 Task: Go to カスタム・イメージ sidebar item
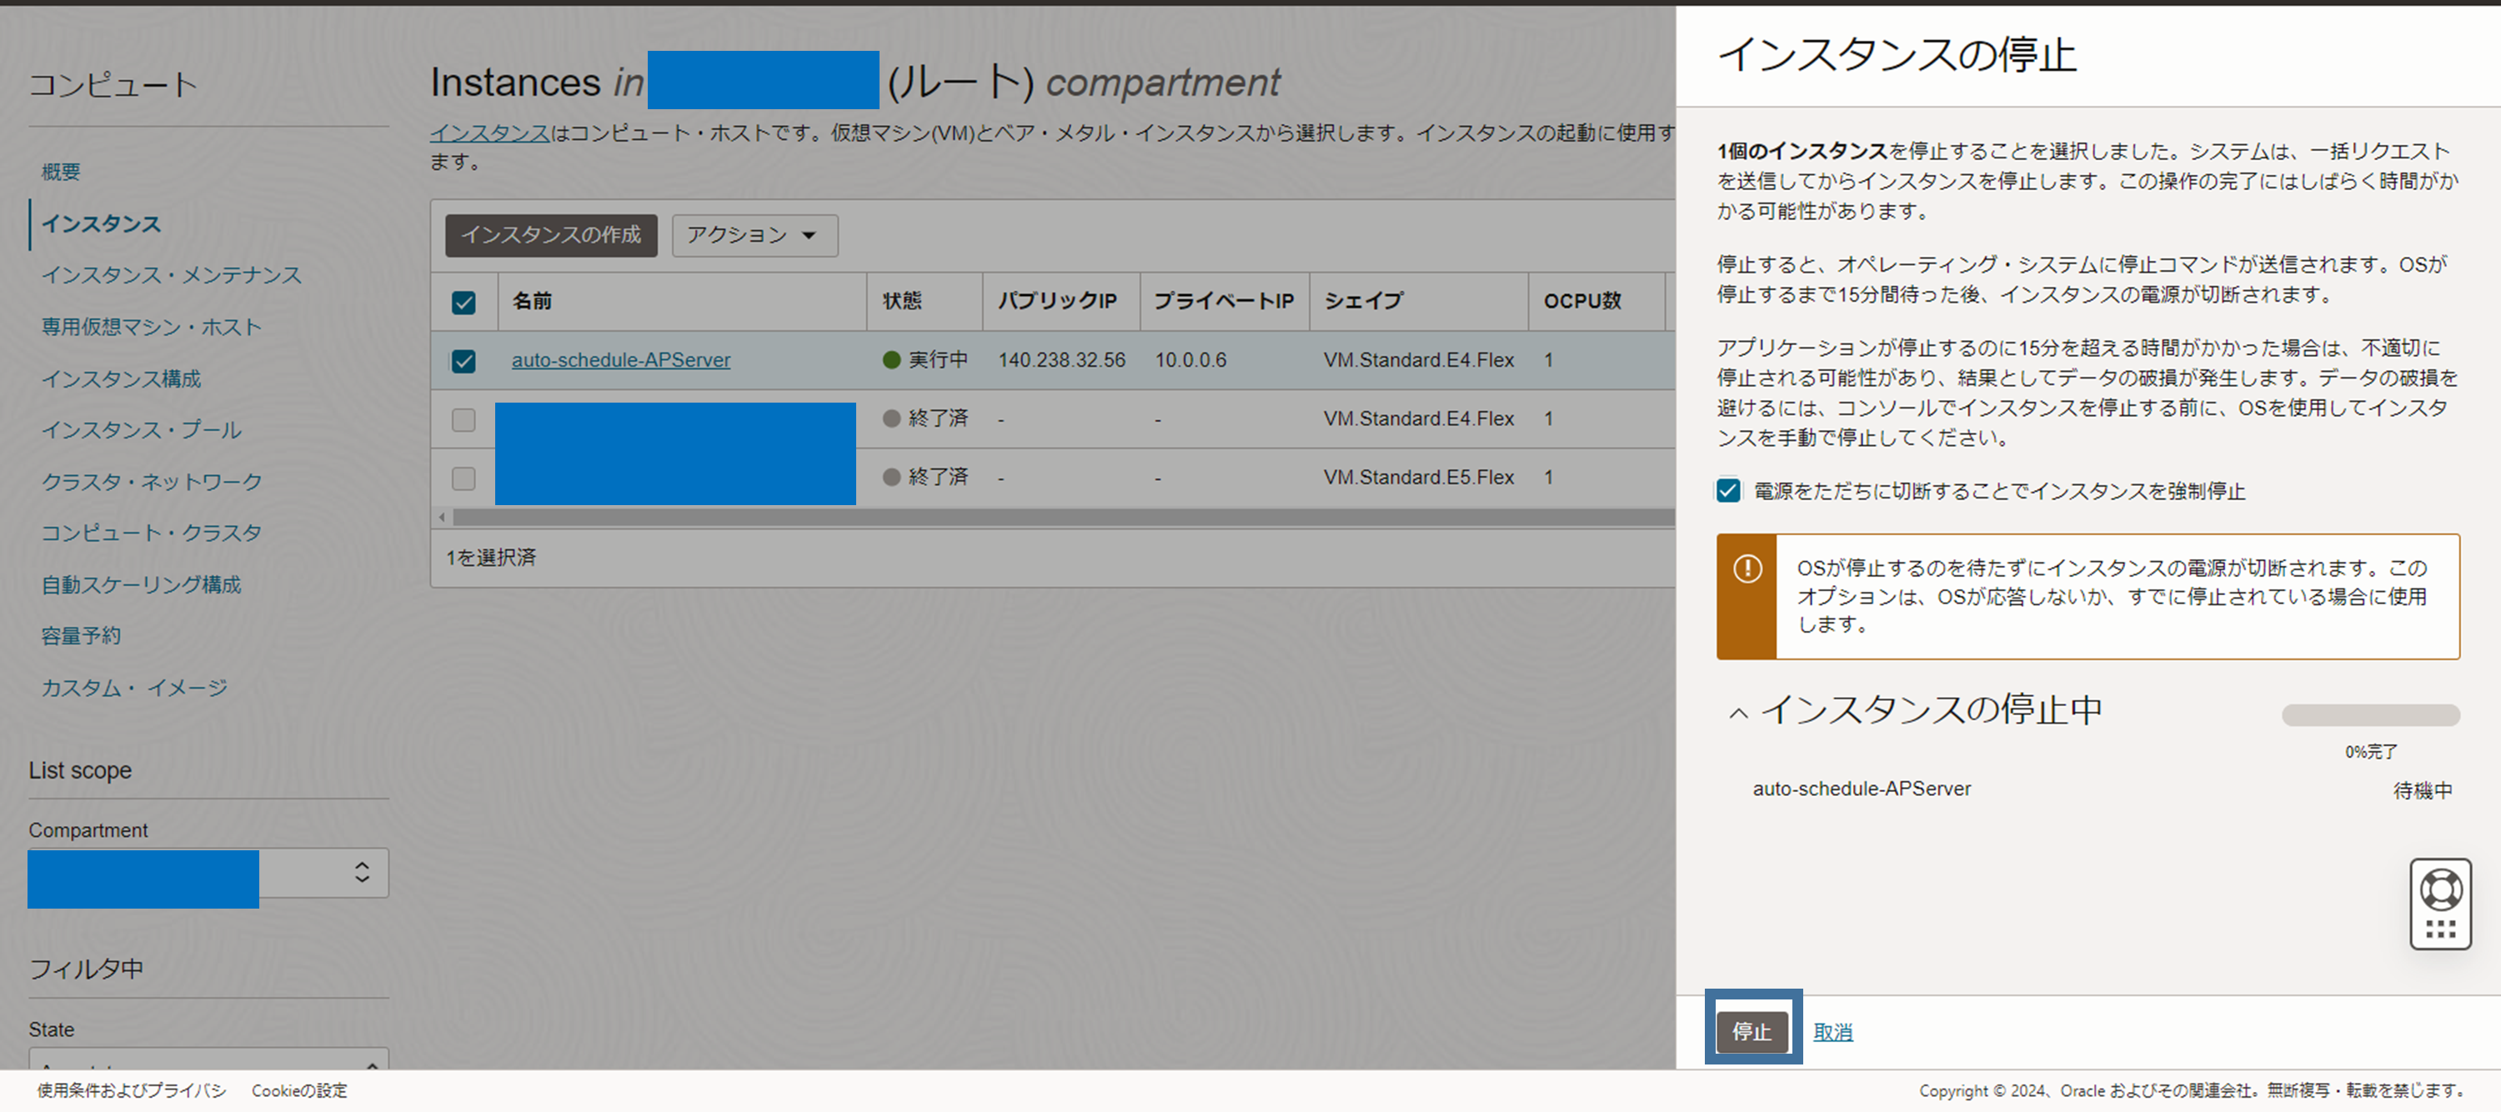pyautogui.click(x=134, y=688)
